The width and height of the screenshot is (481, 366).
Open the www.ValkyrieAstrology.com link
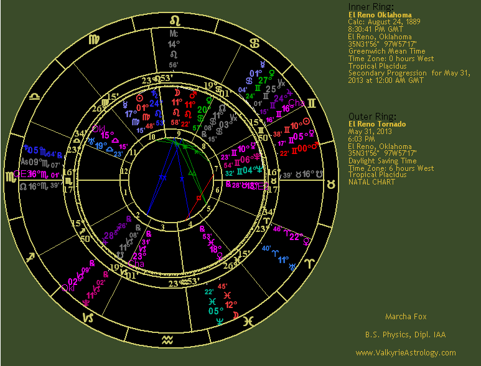405,353
